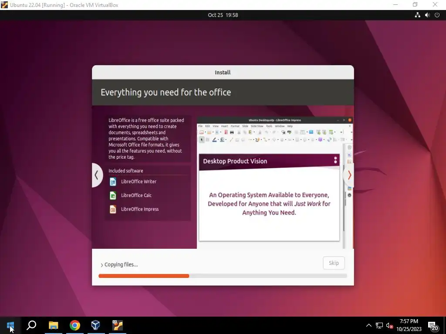
Task: Click the VirtualBox title bar app icon
Action: pyautogui.click(x=4, y=5)
